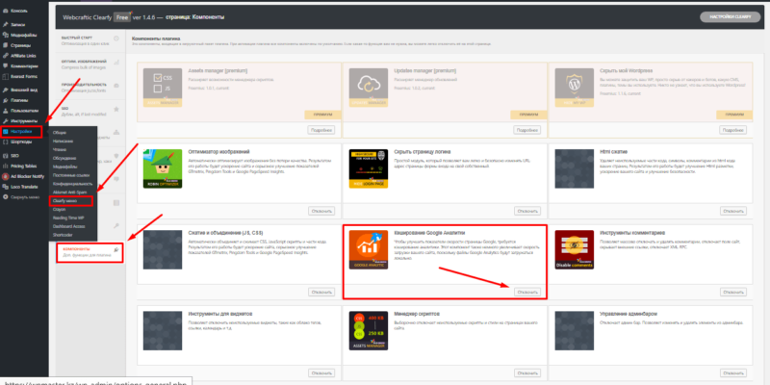
Task: Click Подробнее under Скрыть мой Wordpress
Action: point(732,130)
